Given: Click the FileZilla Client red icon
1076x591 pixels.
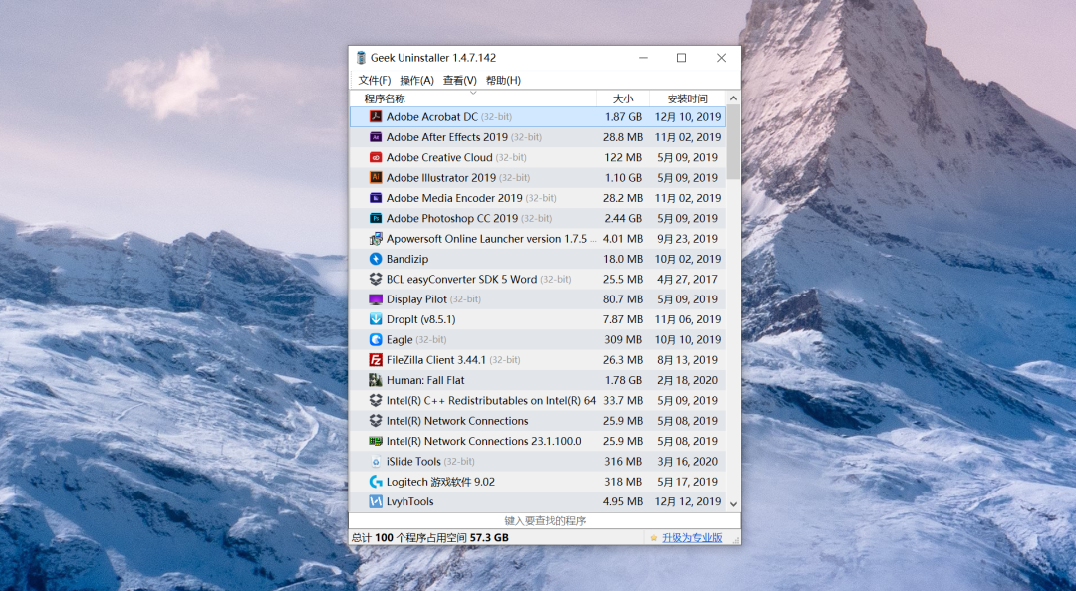Looking at the screenshot, I should (376, 360).
